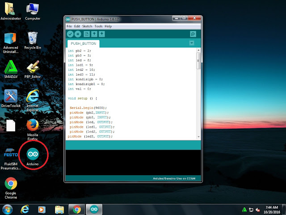The width and height of the screenshot is (286, 215).
Task: Click the code line 'int led3 = 11;'
Action: coord(81,75)
